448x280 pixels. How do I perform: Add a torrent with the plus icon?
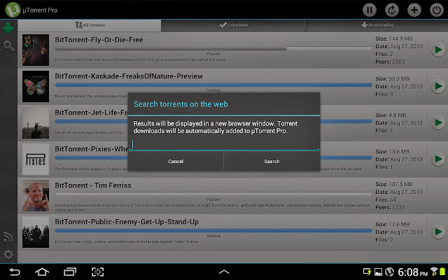pos(414,10)
